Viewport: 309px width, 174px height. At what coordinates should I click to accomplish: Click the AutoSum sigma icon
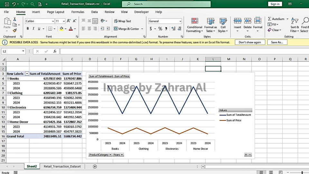click(270, 19)
